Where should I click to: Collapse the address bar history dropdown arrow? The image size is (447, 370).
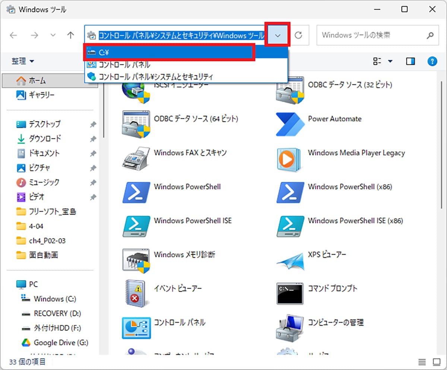pyautogui.click(x=278, y=35)
